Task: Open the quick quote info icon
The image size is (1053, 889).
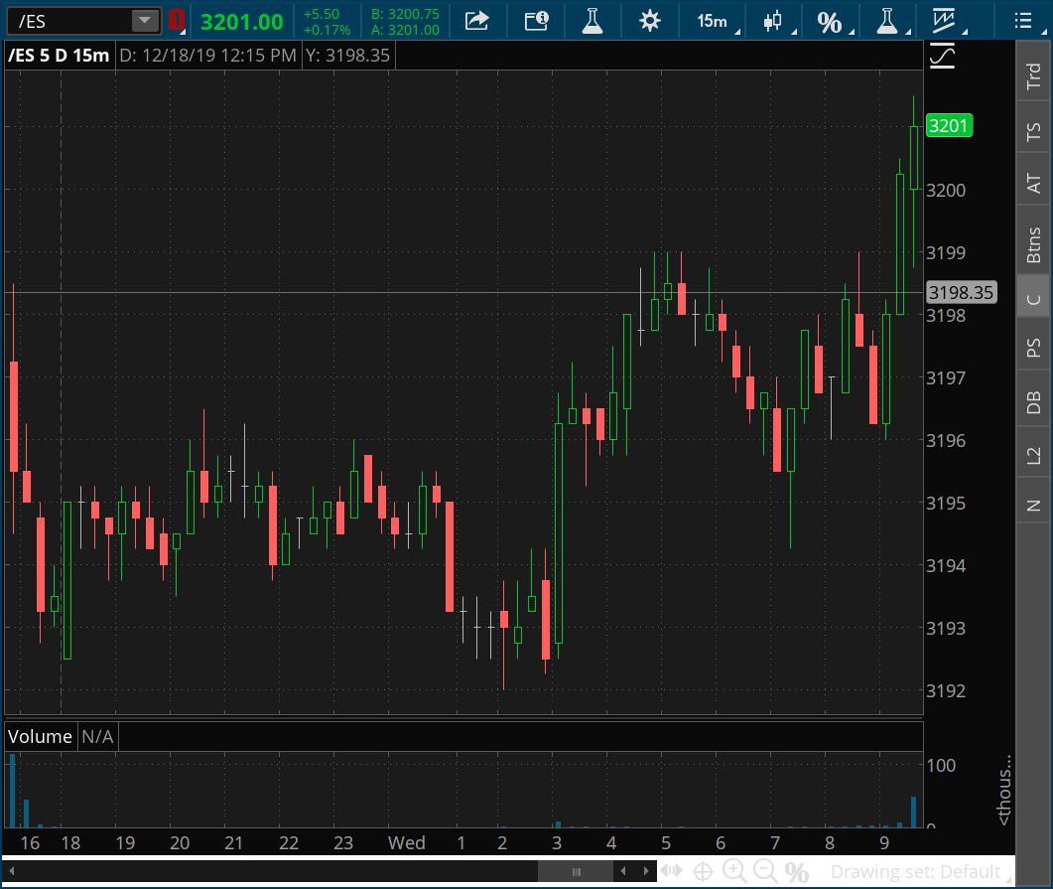Action: (536, 21)
